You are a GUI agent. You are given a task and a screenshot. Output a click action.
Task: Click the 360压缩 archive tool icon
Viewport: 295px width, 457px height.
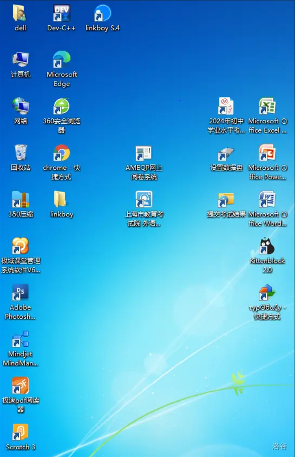[x=20, y=200]
